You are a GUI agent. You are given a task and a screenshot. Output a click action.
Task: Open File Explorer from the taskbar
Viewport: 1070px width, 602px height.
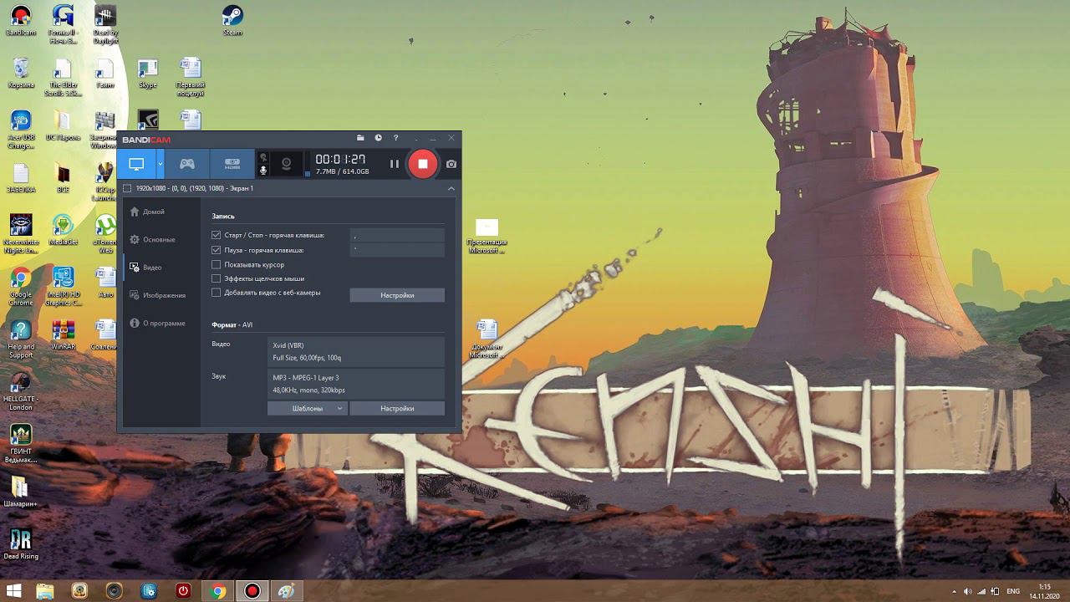45,591
